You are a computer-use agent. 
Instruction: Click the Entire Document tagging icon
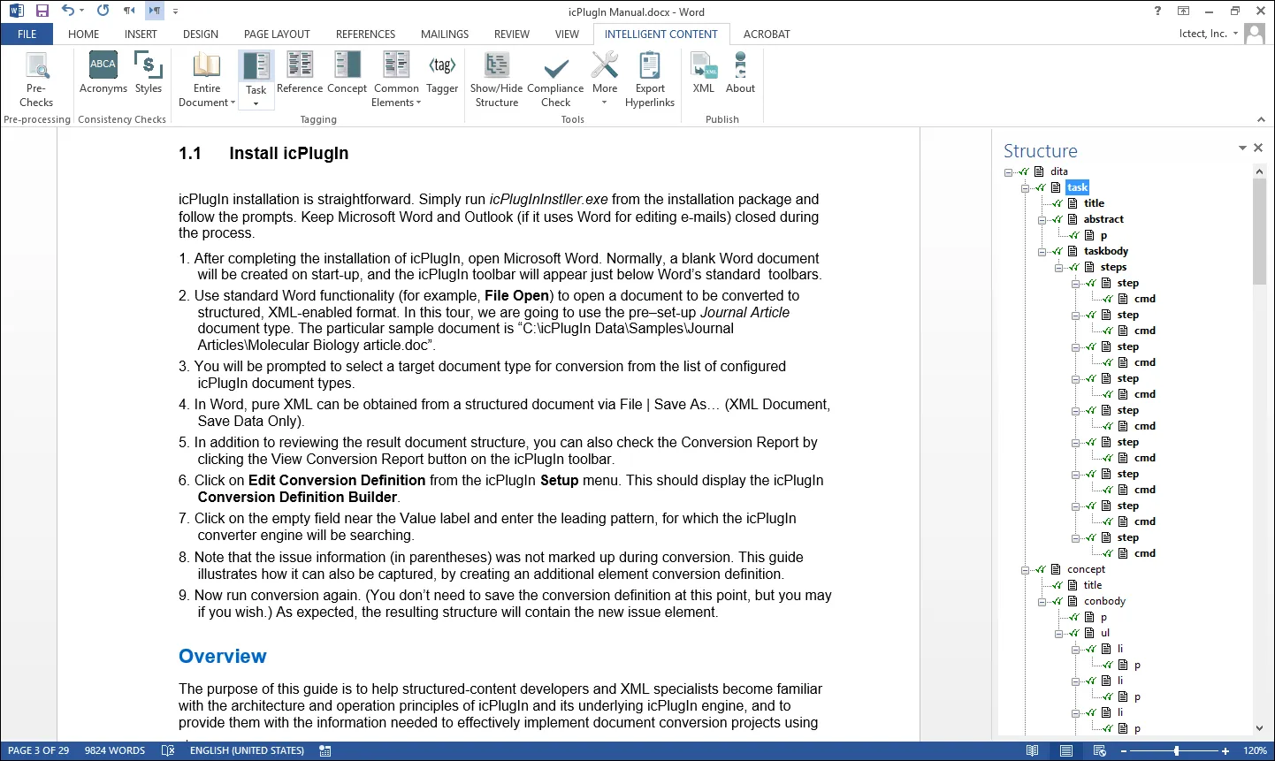tap(207, 65)
